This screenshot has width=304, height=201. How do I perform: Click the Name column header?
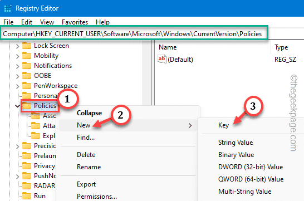pyautogui.click(x=168, y=47)
